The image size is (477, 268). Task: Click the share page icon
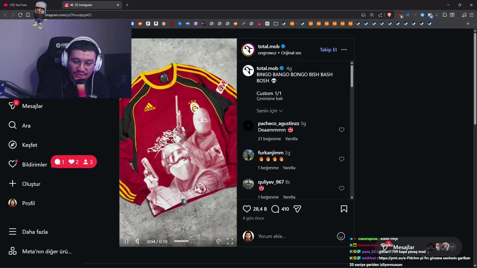tap(380, 15)
